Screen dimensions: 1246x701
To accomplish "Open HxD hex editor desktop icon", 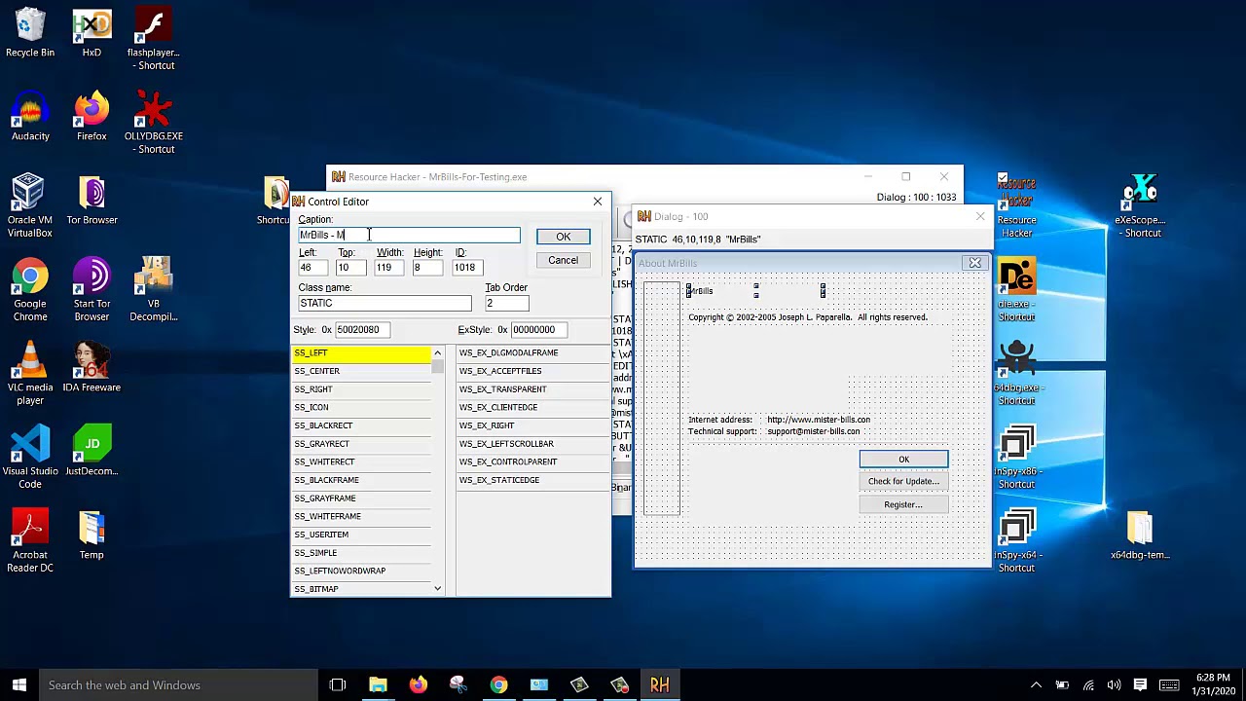I will pos(92,33).
